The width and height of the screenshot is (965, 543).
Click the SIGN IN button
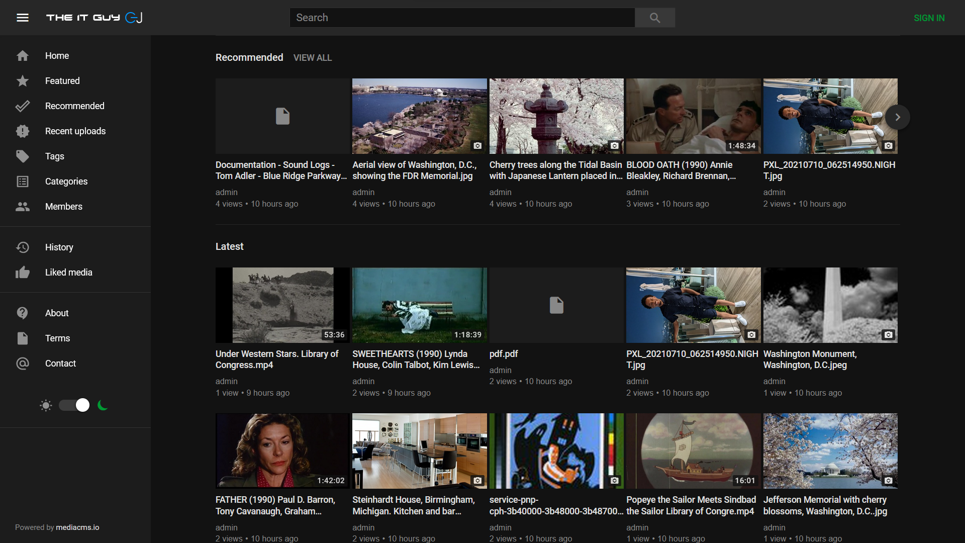point(929,18)
